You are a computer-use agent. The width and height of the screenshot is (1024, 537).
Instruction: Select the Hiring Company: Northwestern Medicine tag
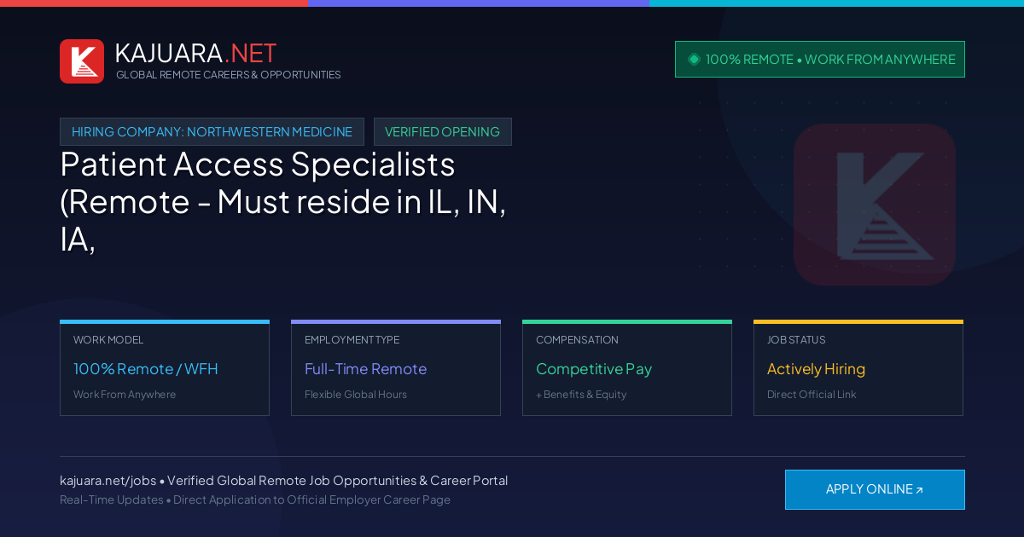(212, 132)
